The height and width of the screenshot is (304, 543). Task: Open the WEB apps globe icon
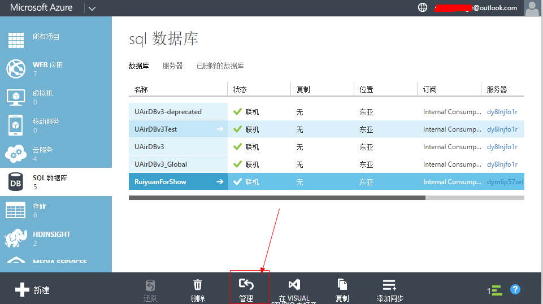(x=16, y=68)
